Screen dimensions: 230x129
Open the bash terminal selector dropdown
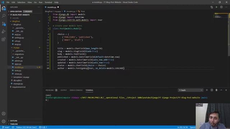pyautogui.click(x=190, y=90)
